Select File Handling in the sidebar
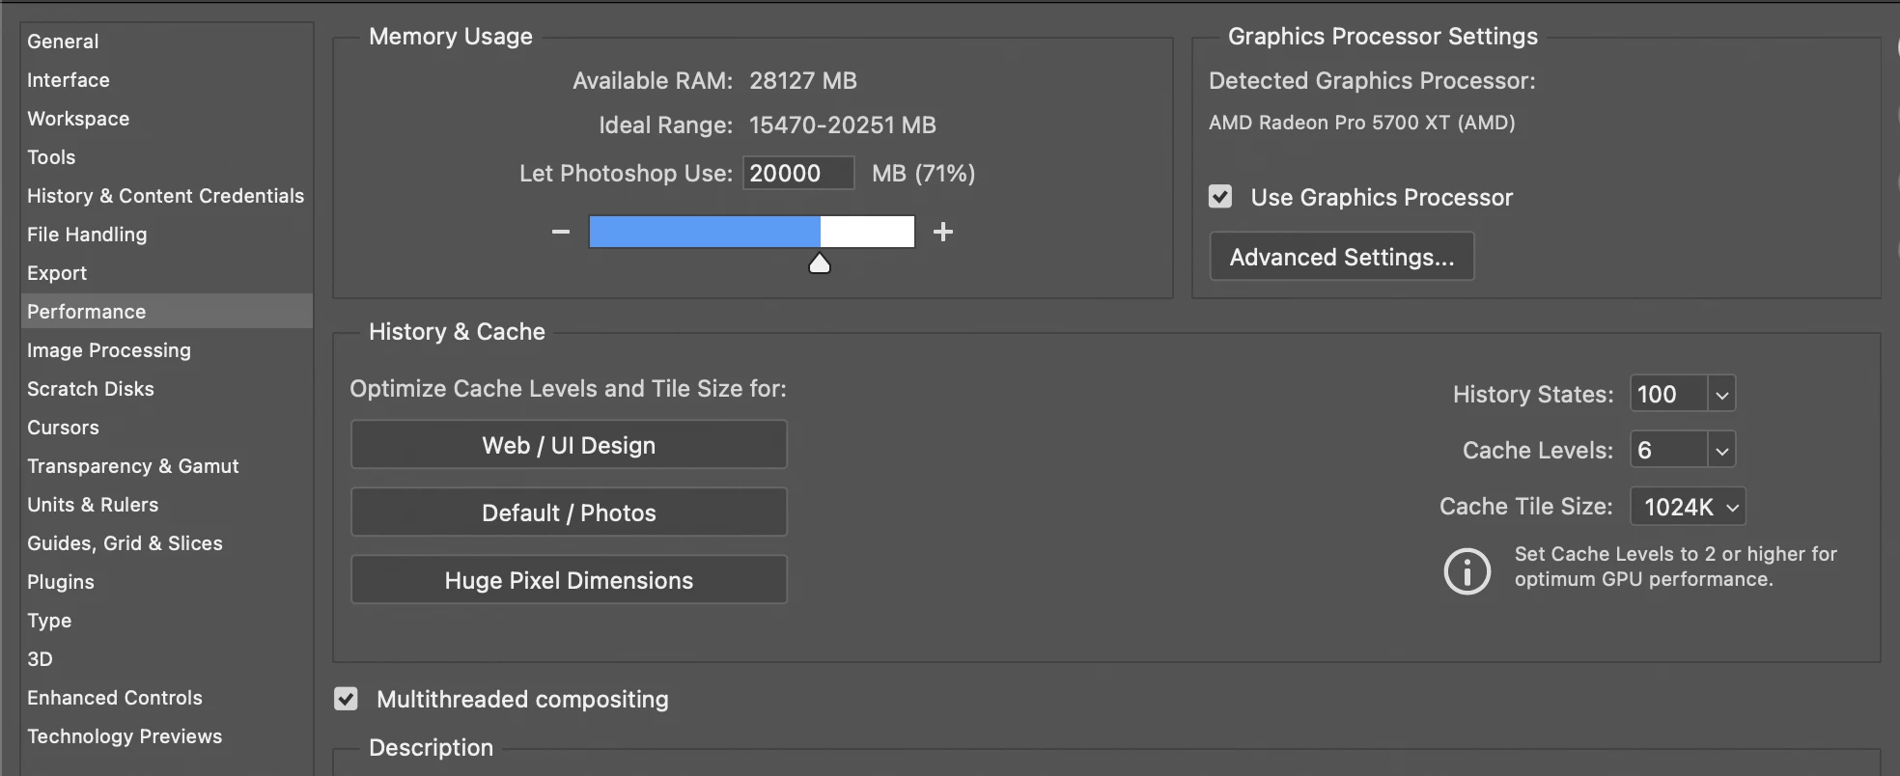This screenshot has width=1900, height=776. click(87, 235)
